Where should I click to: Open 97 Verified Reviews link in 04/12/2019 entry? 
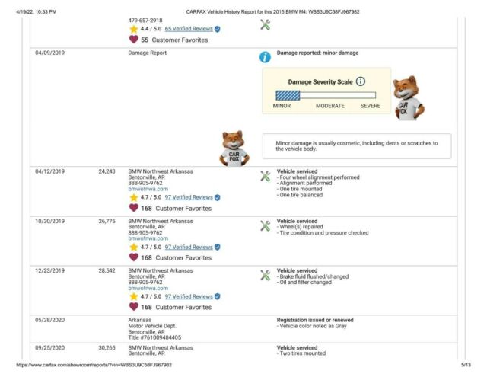[189, 197]
